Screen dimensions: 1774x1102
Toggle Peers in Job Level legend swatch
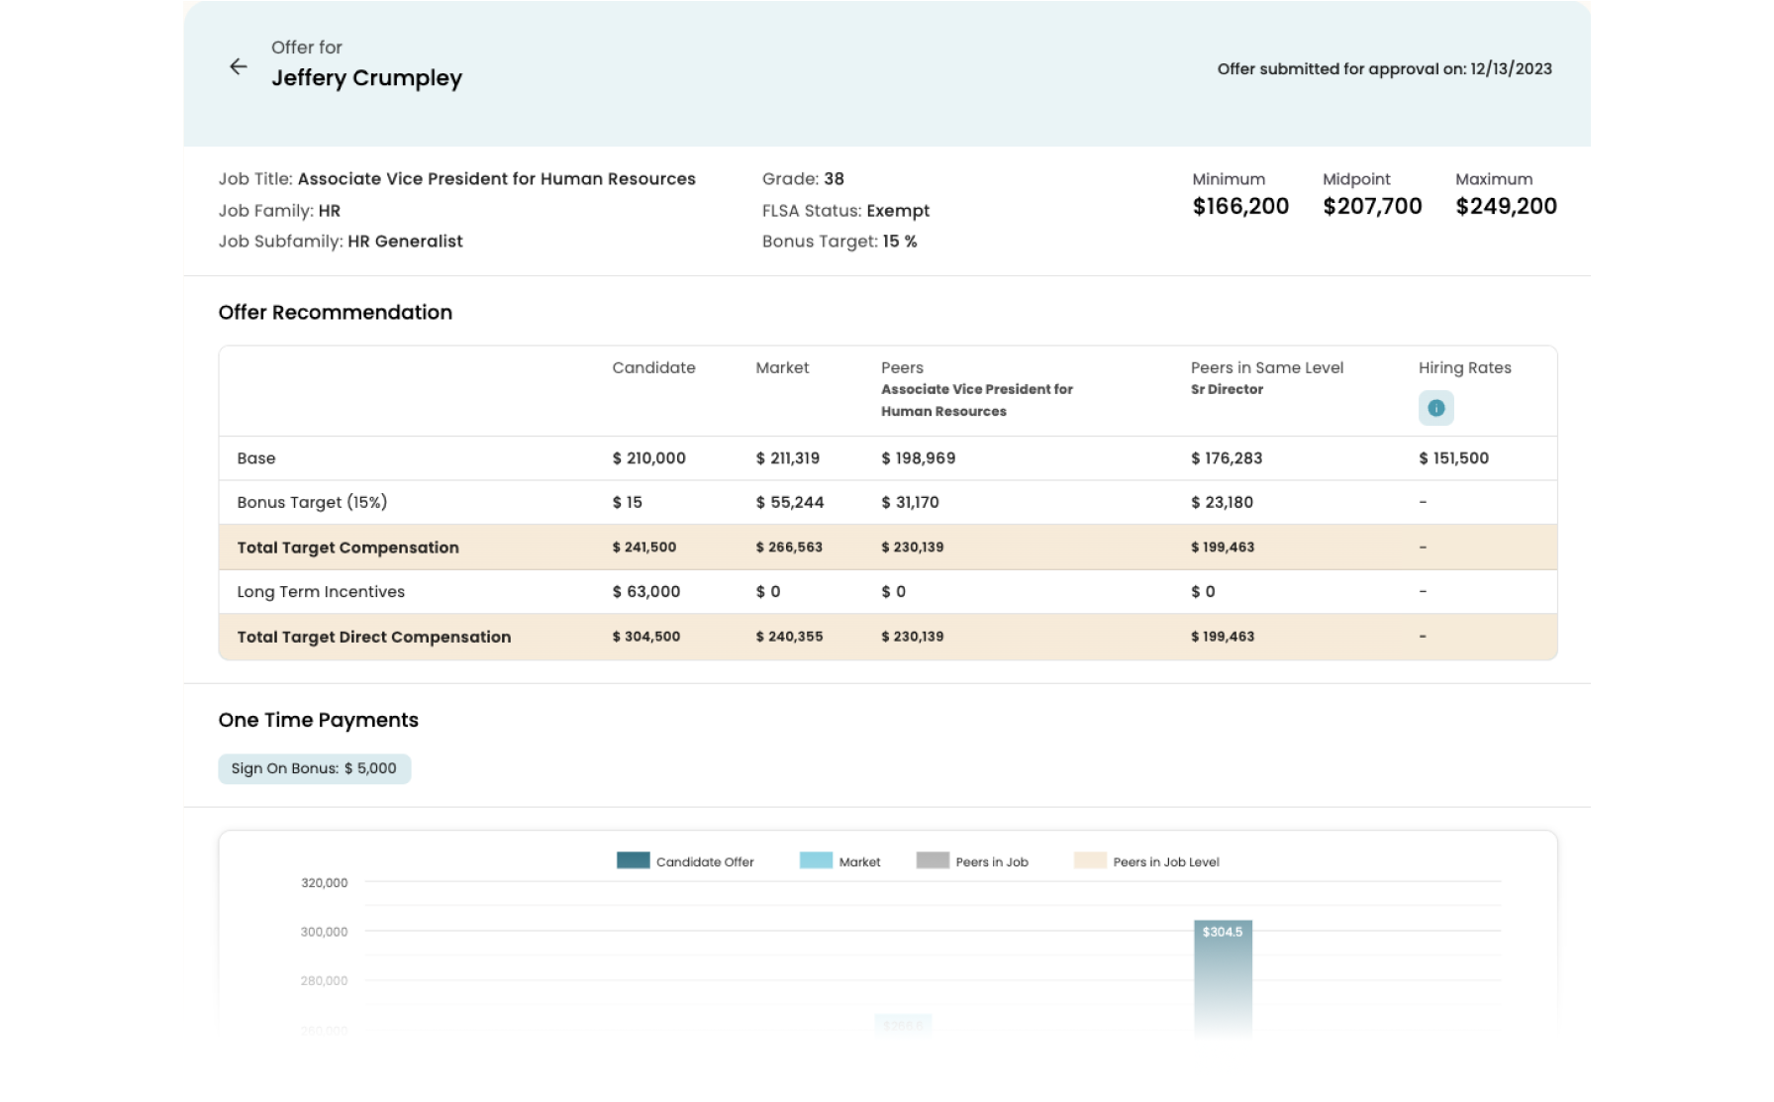[x=1089, y=860]
